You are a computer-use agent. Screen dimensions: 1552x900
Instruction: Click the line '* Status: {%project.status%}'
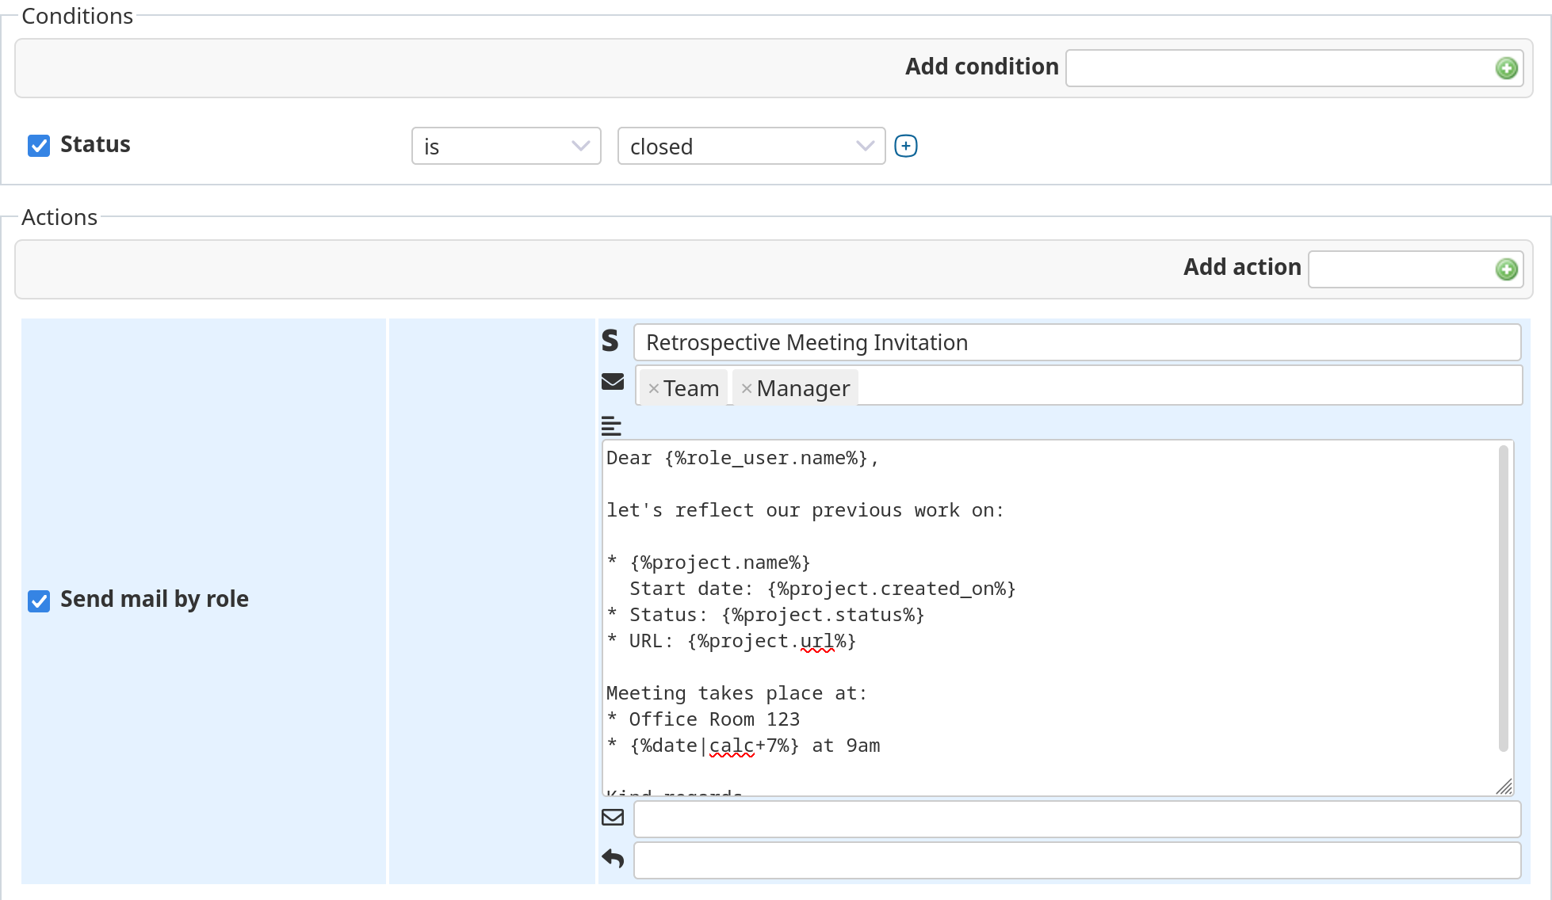[766, 615]
